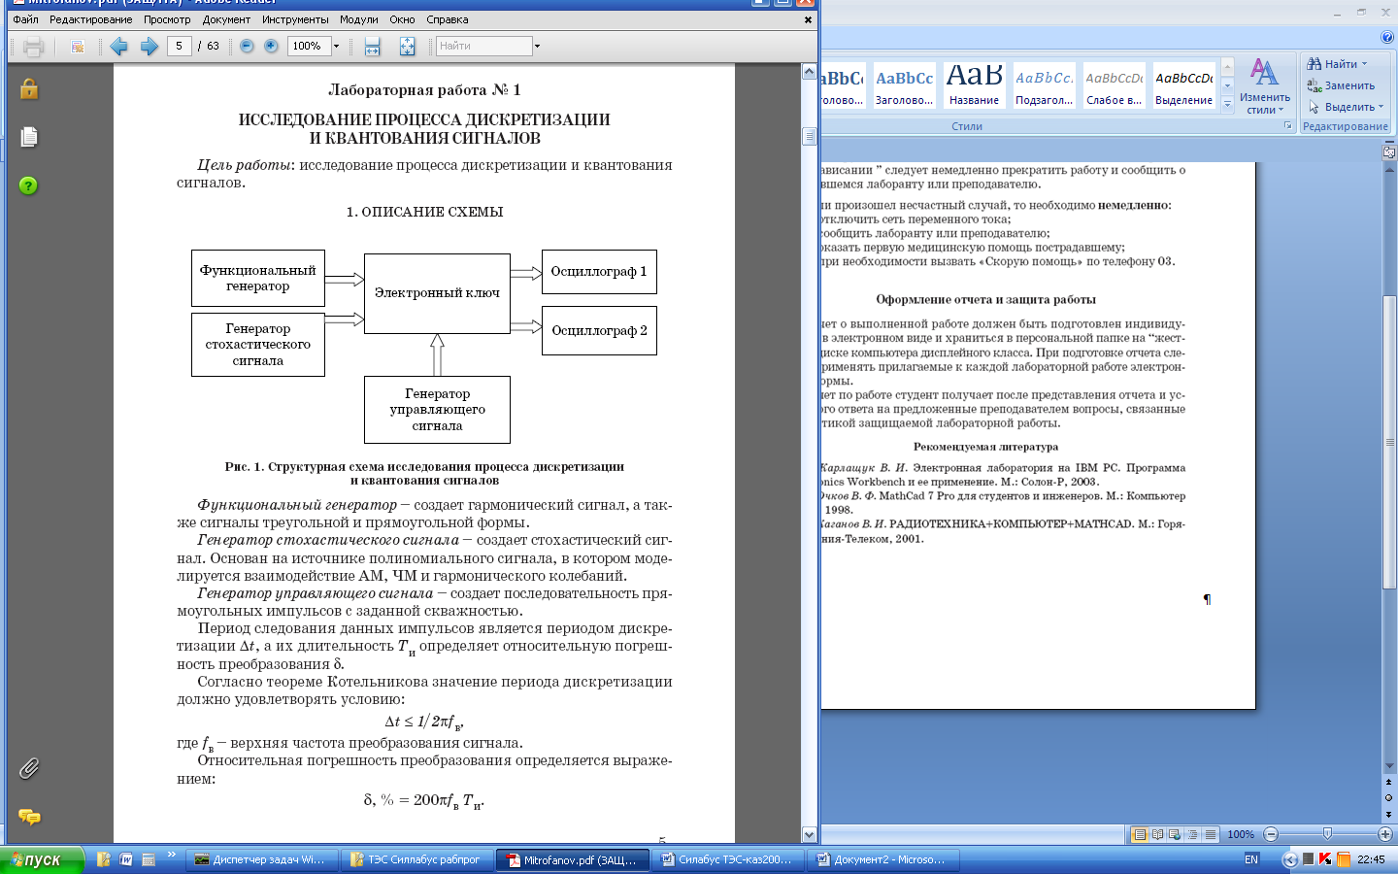The height and width of the screenshot is (874, 1398).
Task: Open the attachments paperclip icon in sidebar
Action: (x=29, y=769)
